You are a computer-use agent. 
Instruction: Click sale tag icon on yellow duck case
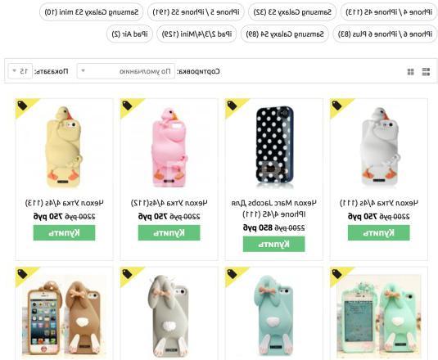click(x=22, y=106)
